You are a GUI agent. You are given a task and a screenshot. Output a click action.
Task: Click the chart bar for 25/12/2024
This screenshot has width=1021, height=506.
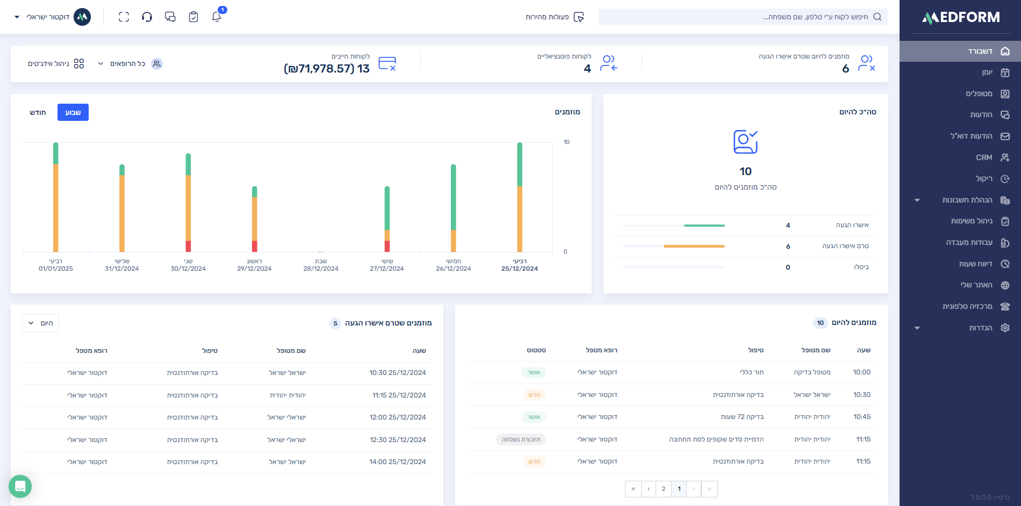coord(520,197)
